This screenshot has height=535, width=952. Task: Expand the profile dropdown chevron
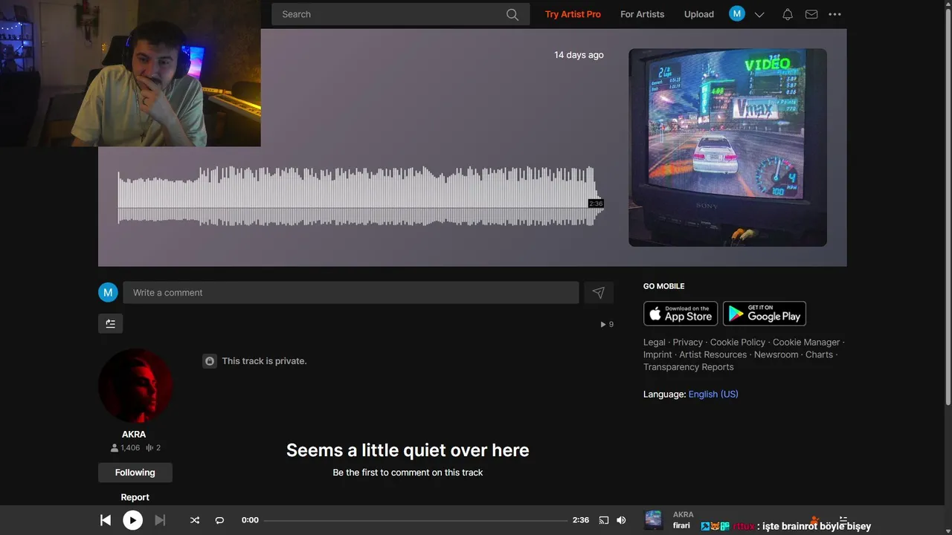tap(759, 14)
